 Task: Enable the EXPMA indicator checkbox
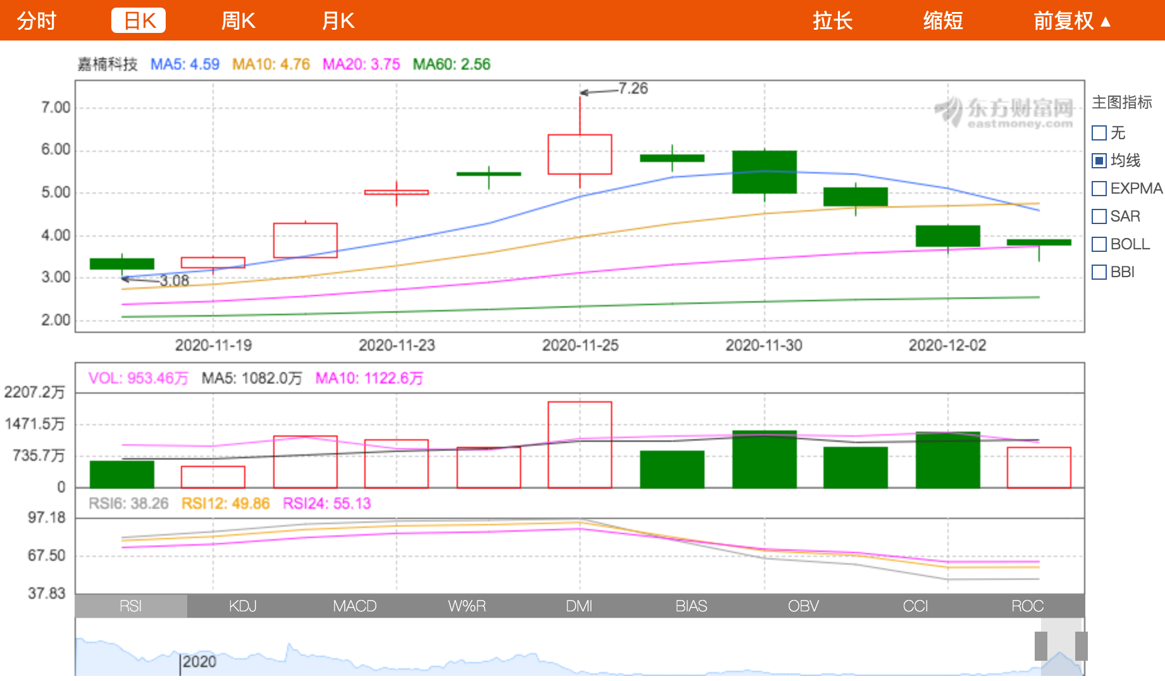(1099, 189)
